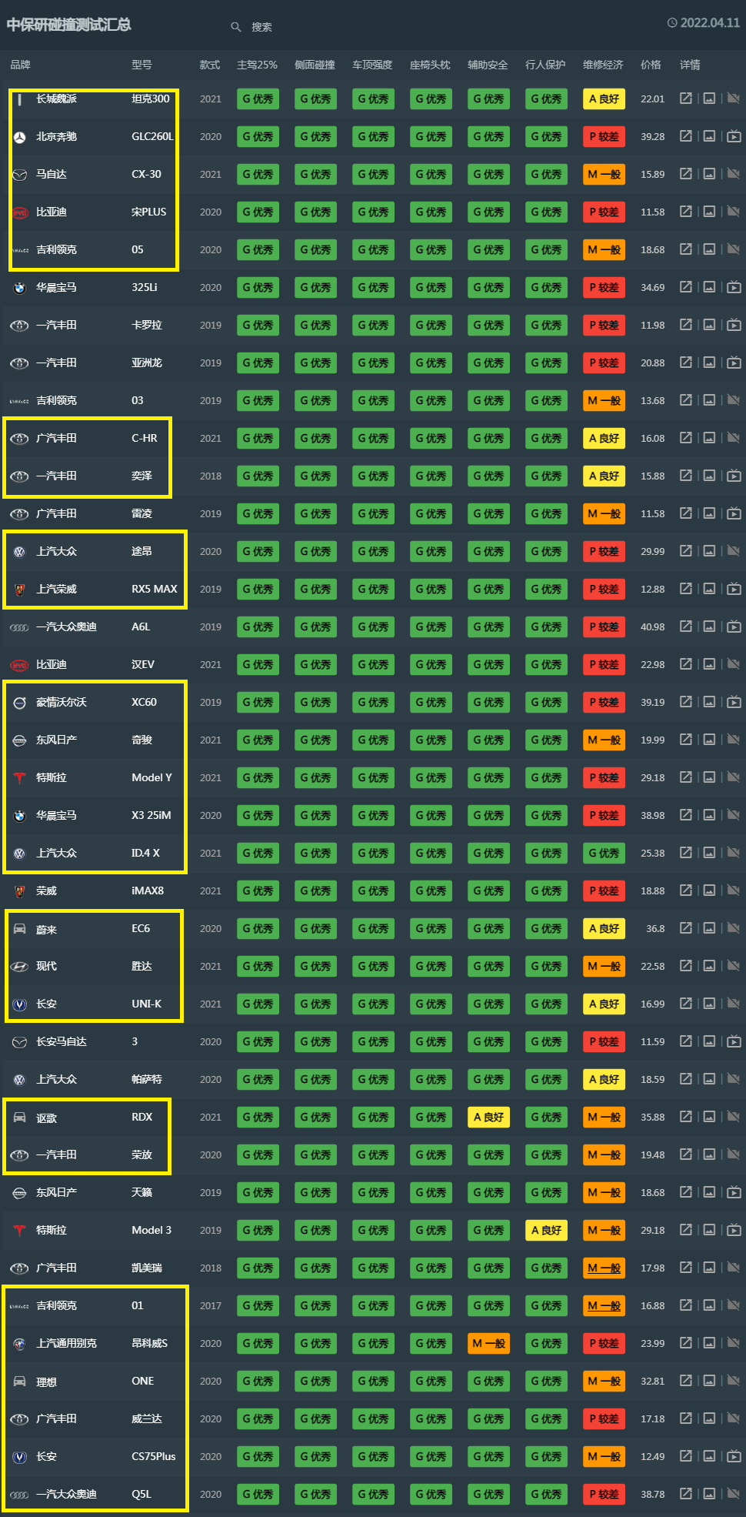Play crash video for A6L
Image resolution: width=746 pixels, height=1517 pixels.
[x=734, y=627]
